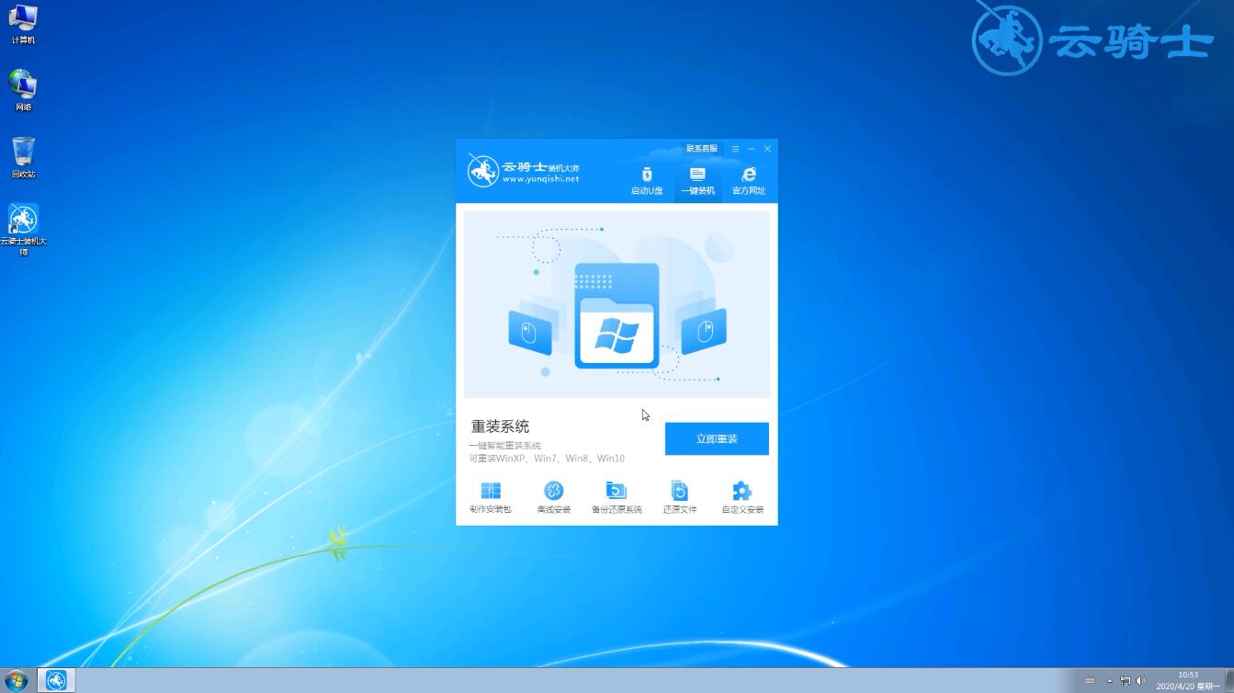1234x693 pixels.
Task: Open the taskbar clock showing 10:53
Action: coord(1188,681)
